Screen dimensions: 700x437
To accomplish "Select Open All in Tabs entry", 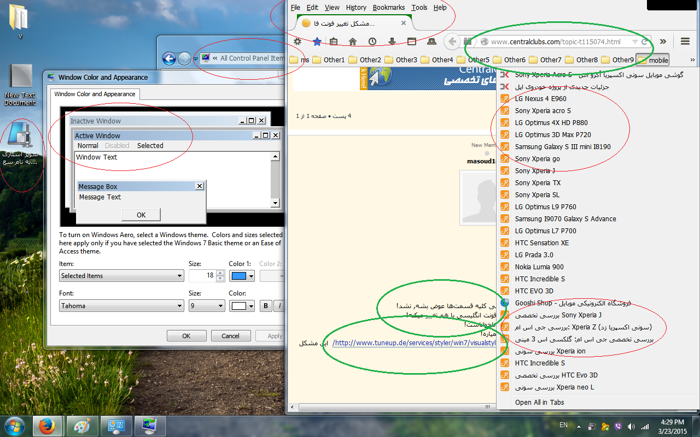I will 598,403.
